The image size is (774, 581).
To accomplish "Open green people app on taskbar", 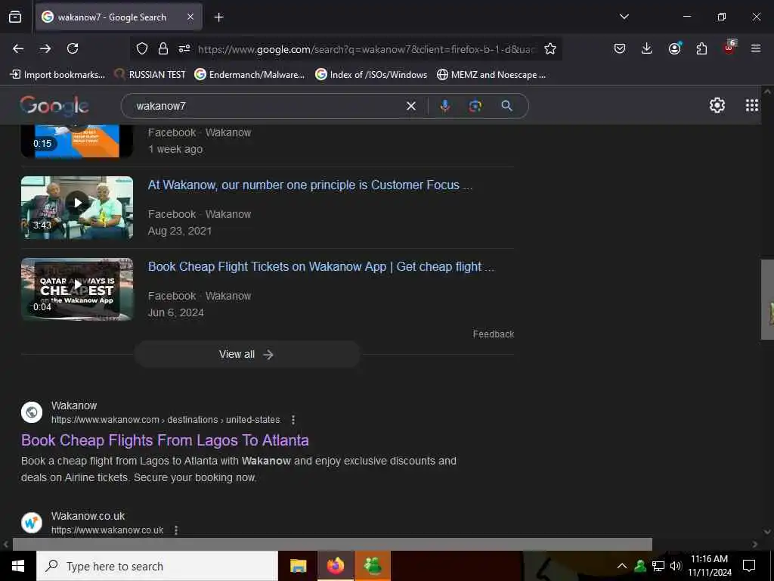I will point(373,566).
